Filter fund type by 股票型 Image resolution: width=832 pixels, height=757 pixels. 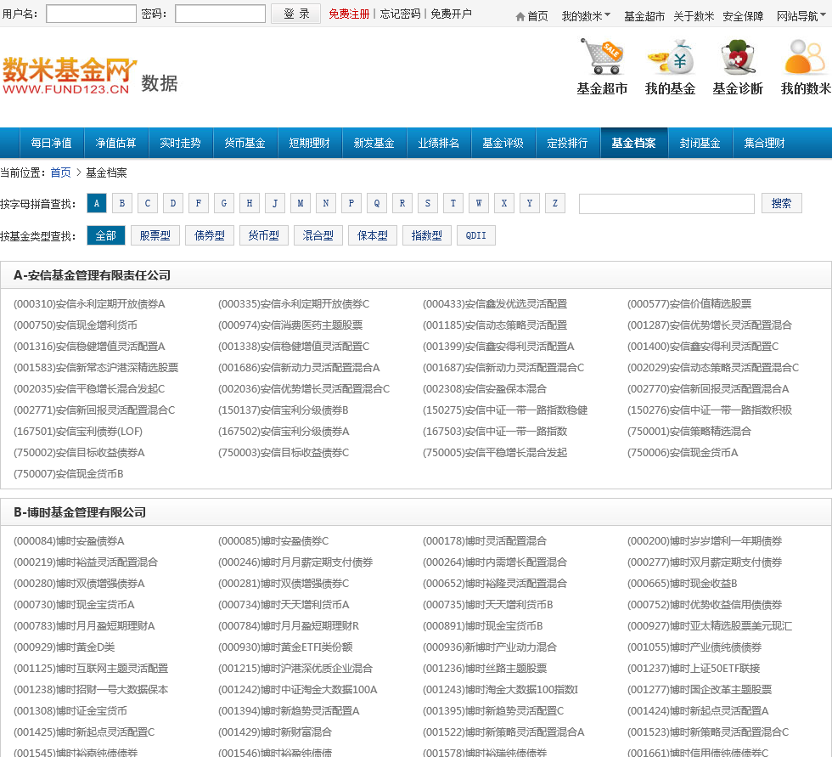[155, 235]
